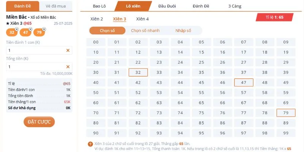Switch to Chọn số nhanh mode
Screen dimensions: 304x152
(x=145, y=31)
